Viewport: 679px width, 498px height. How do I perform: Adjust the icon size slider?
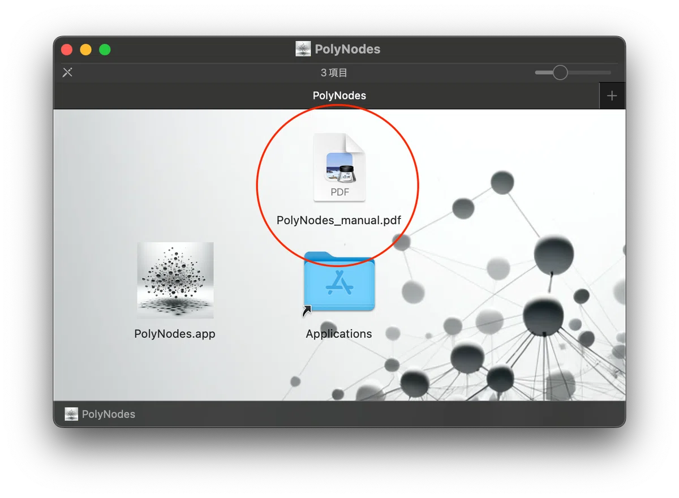(573, 72)
